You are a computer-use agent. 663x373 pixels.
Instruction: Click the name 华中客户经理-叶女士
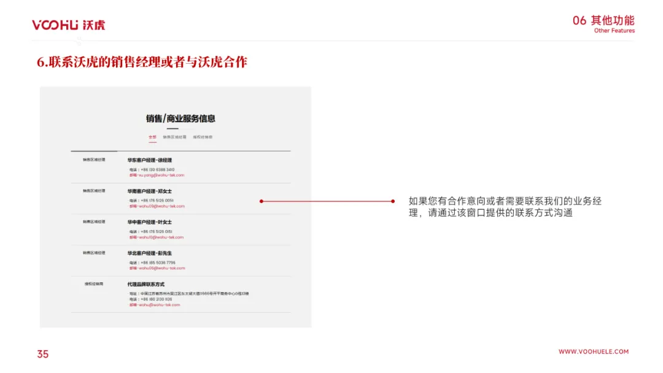[150, 222]
